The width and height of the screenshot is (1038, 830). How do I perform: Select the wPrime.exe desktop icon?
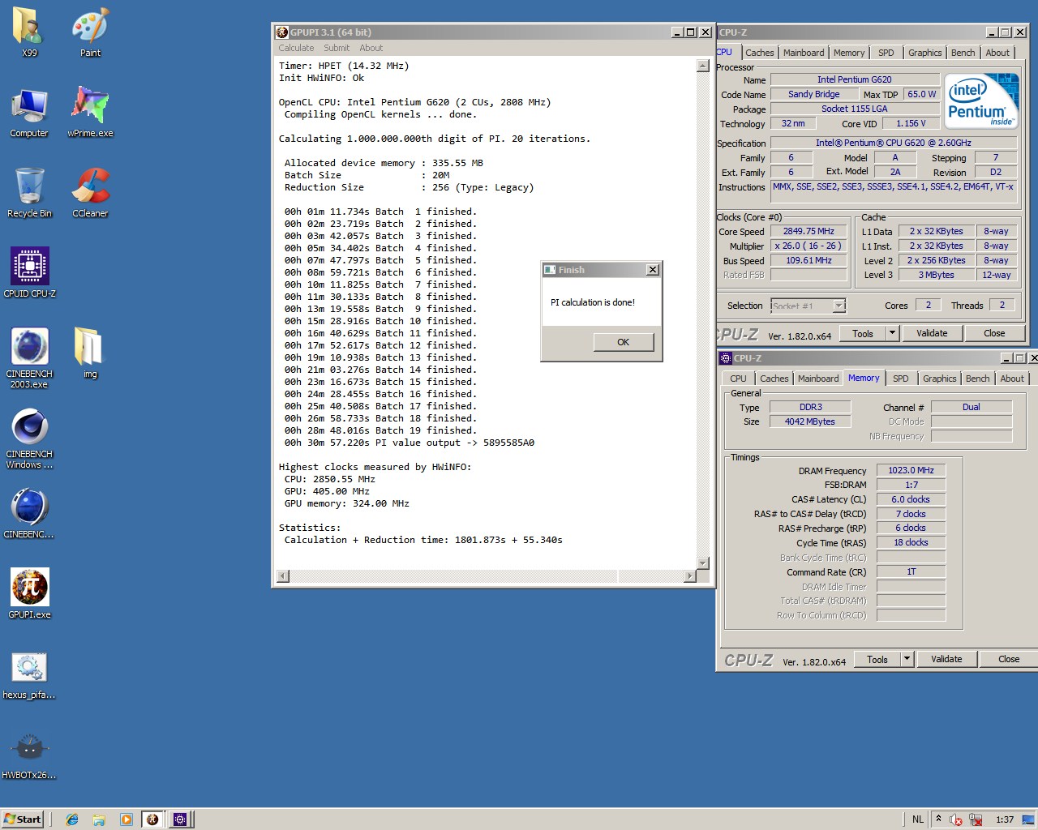point(90,113)
